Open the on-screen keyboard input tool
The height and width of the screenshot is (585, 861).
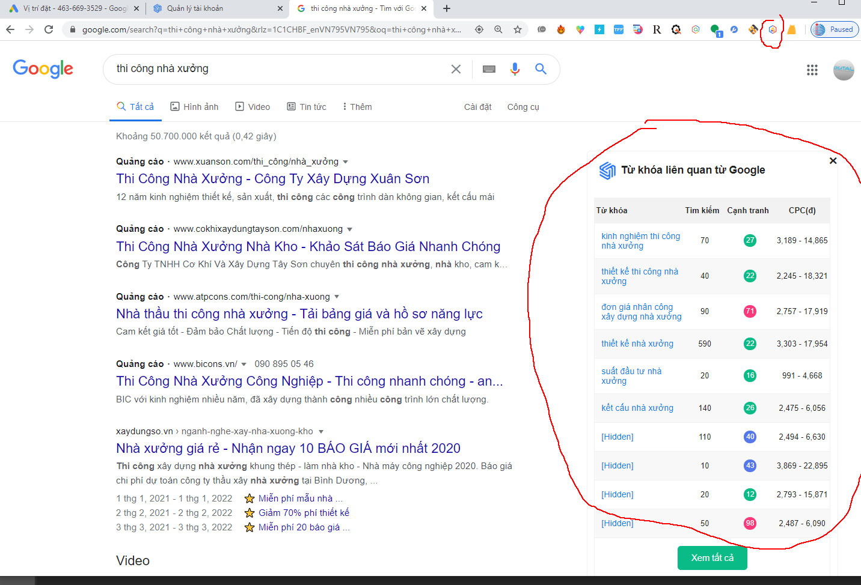coord(489,69)
